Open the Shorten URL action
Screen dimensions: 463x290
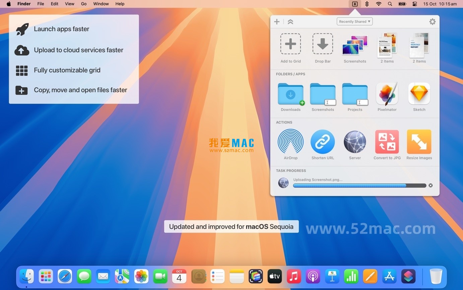(x=322, y=141)
